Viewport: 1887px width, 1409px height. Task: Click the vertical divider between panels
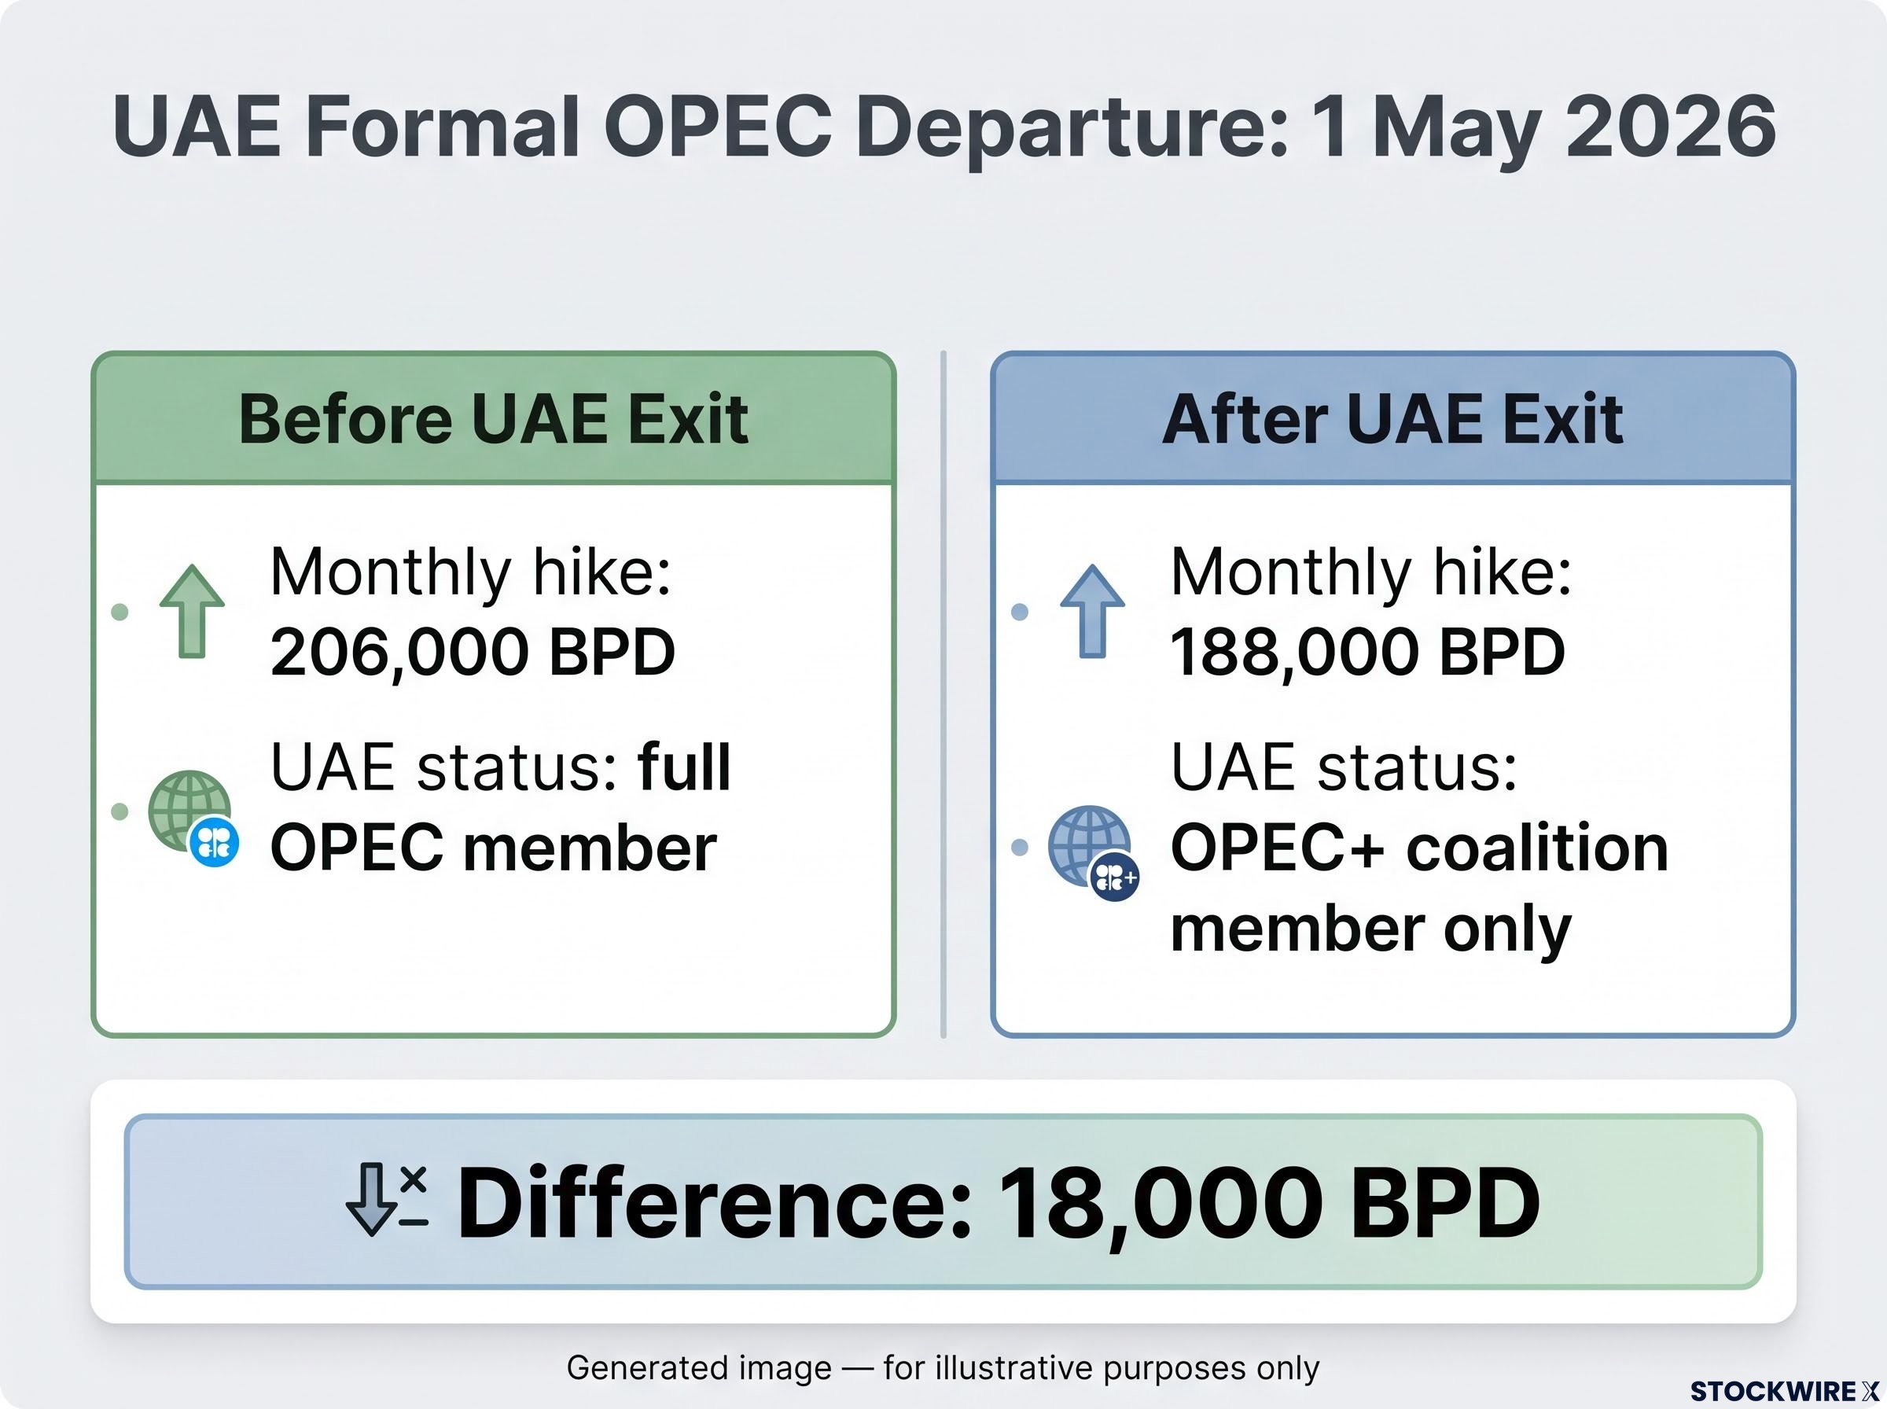[943, 693]
